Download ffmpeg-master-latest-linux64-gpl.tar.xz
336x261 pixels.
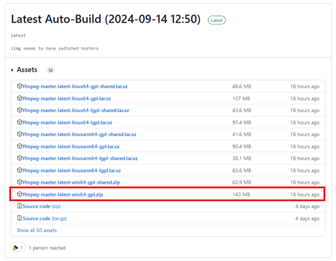pos(66,99)
